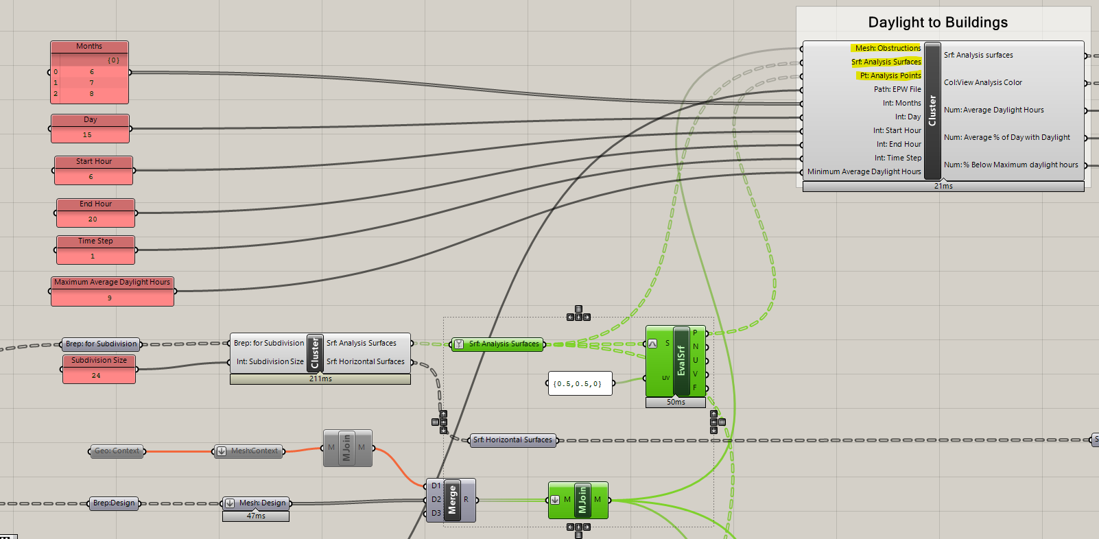Click the flatten arrow icon on Mesh:Context

coord(221,451)
